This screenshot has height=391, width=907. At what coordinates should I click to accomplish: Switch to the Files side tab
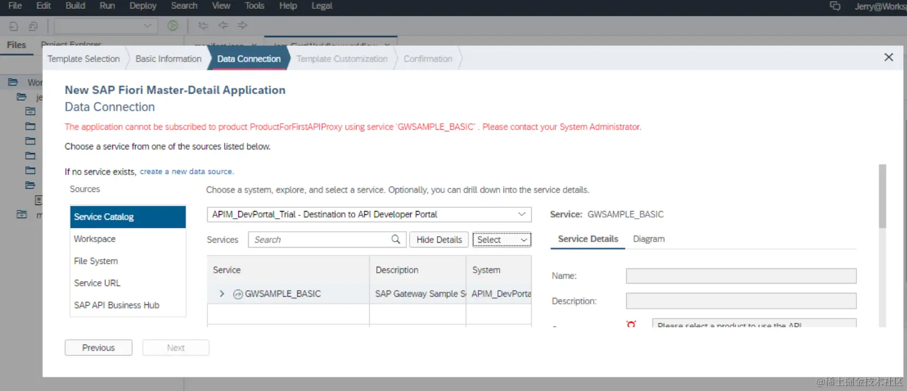click(x=16, y=45)
